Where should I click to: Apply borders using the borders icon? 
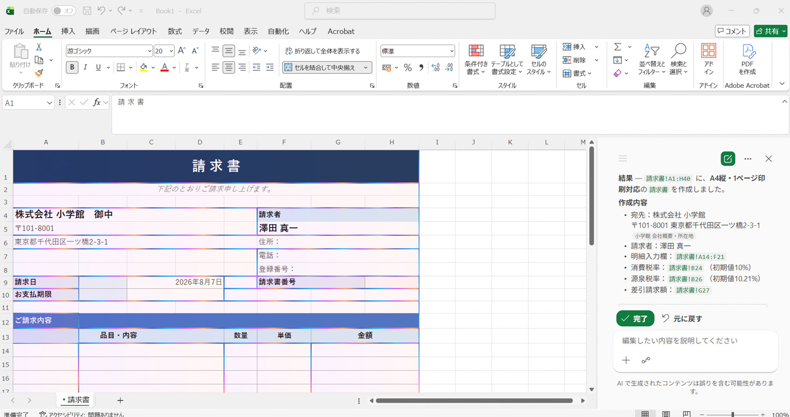[x=121, y=68]
